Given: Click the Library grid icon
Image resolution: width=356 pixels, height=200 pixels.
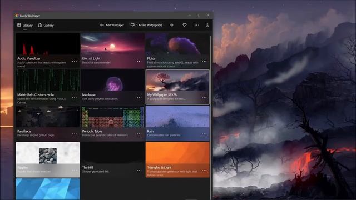Looking at the screenshot, I should [x=19, y=25].
